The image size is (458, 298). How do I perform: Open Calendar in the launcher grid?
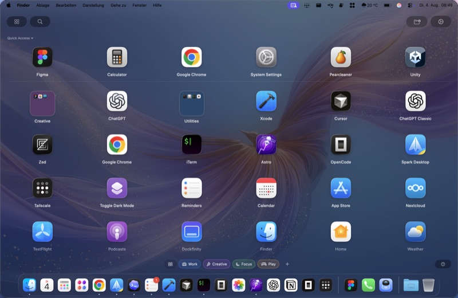click(266, 188)
